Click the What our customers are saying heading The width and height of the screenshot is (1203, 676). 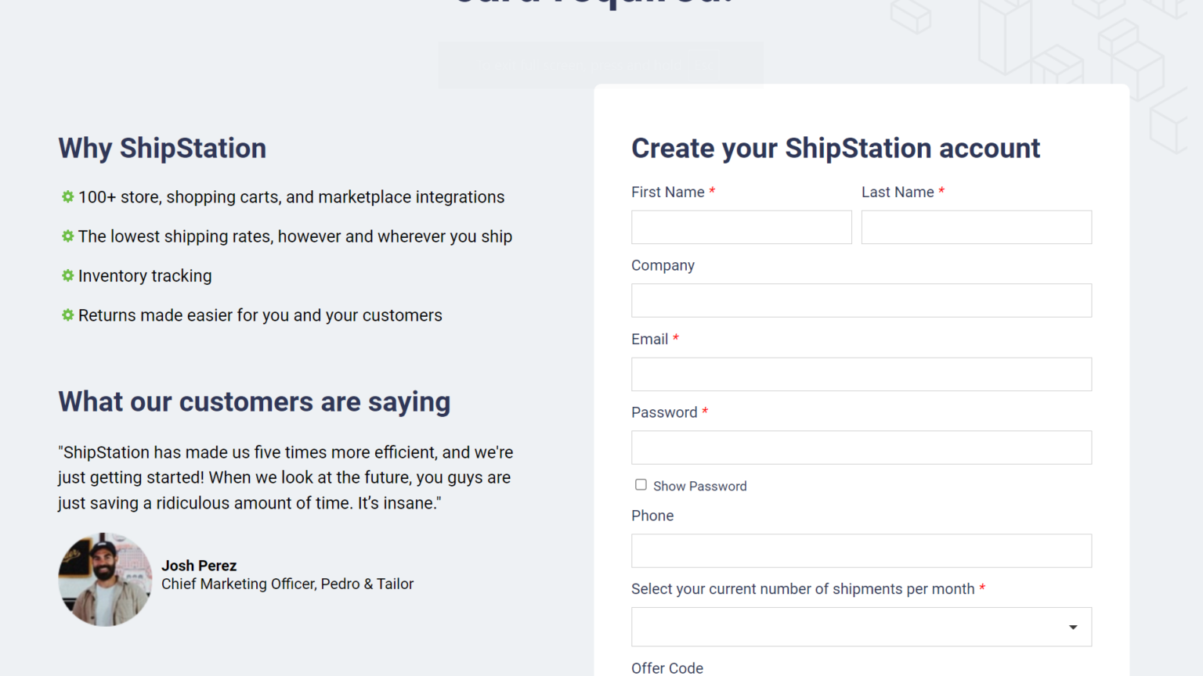tap(255, 402)
